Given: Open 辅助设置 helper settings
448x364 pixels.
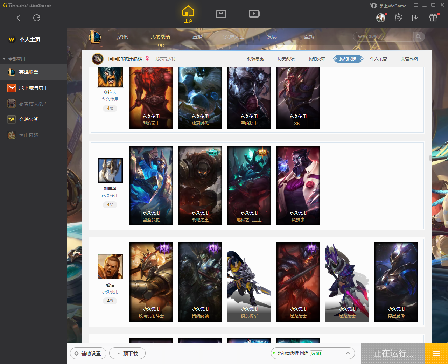Looking at the screenshot, I should point(88,353).
